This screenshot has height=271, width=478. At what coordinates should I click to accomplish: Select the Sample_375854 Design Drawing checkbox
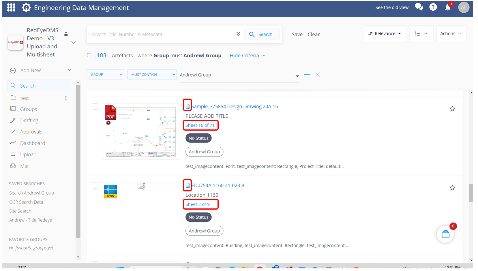pyautogui.click(x=95, y=106)
